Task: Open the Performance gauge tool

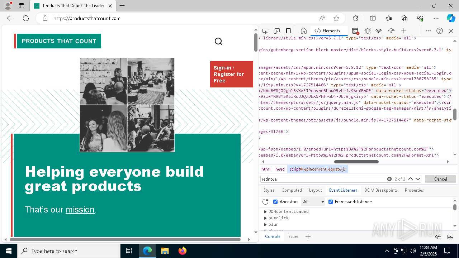Action: pyautogui.click(x=391, y=31)
